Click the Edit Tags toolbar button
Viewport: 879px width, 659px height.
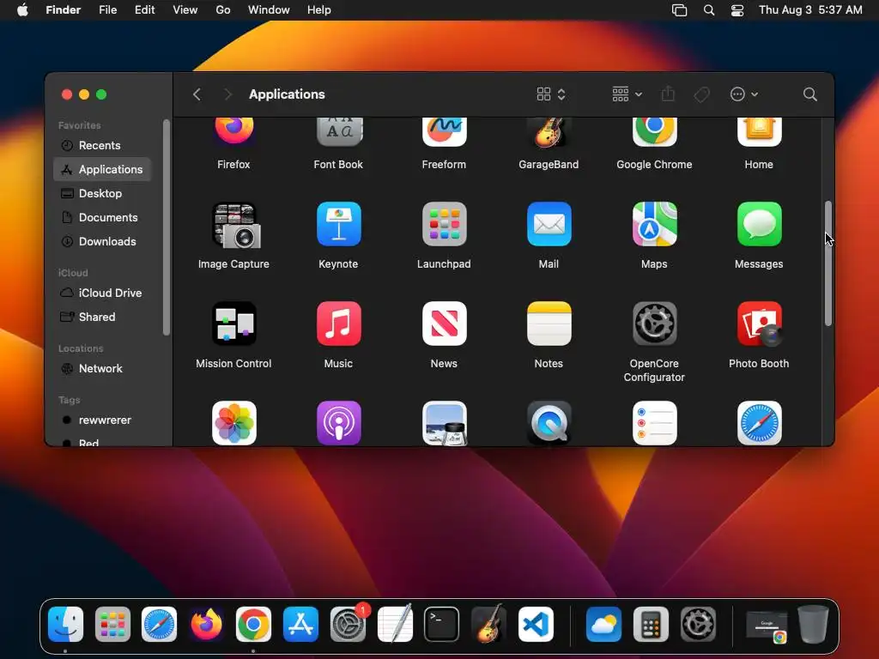[701, 94]
